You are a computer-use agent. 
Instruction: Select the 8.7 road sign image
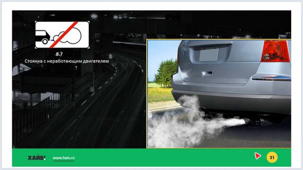click(62, 34)
